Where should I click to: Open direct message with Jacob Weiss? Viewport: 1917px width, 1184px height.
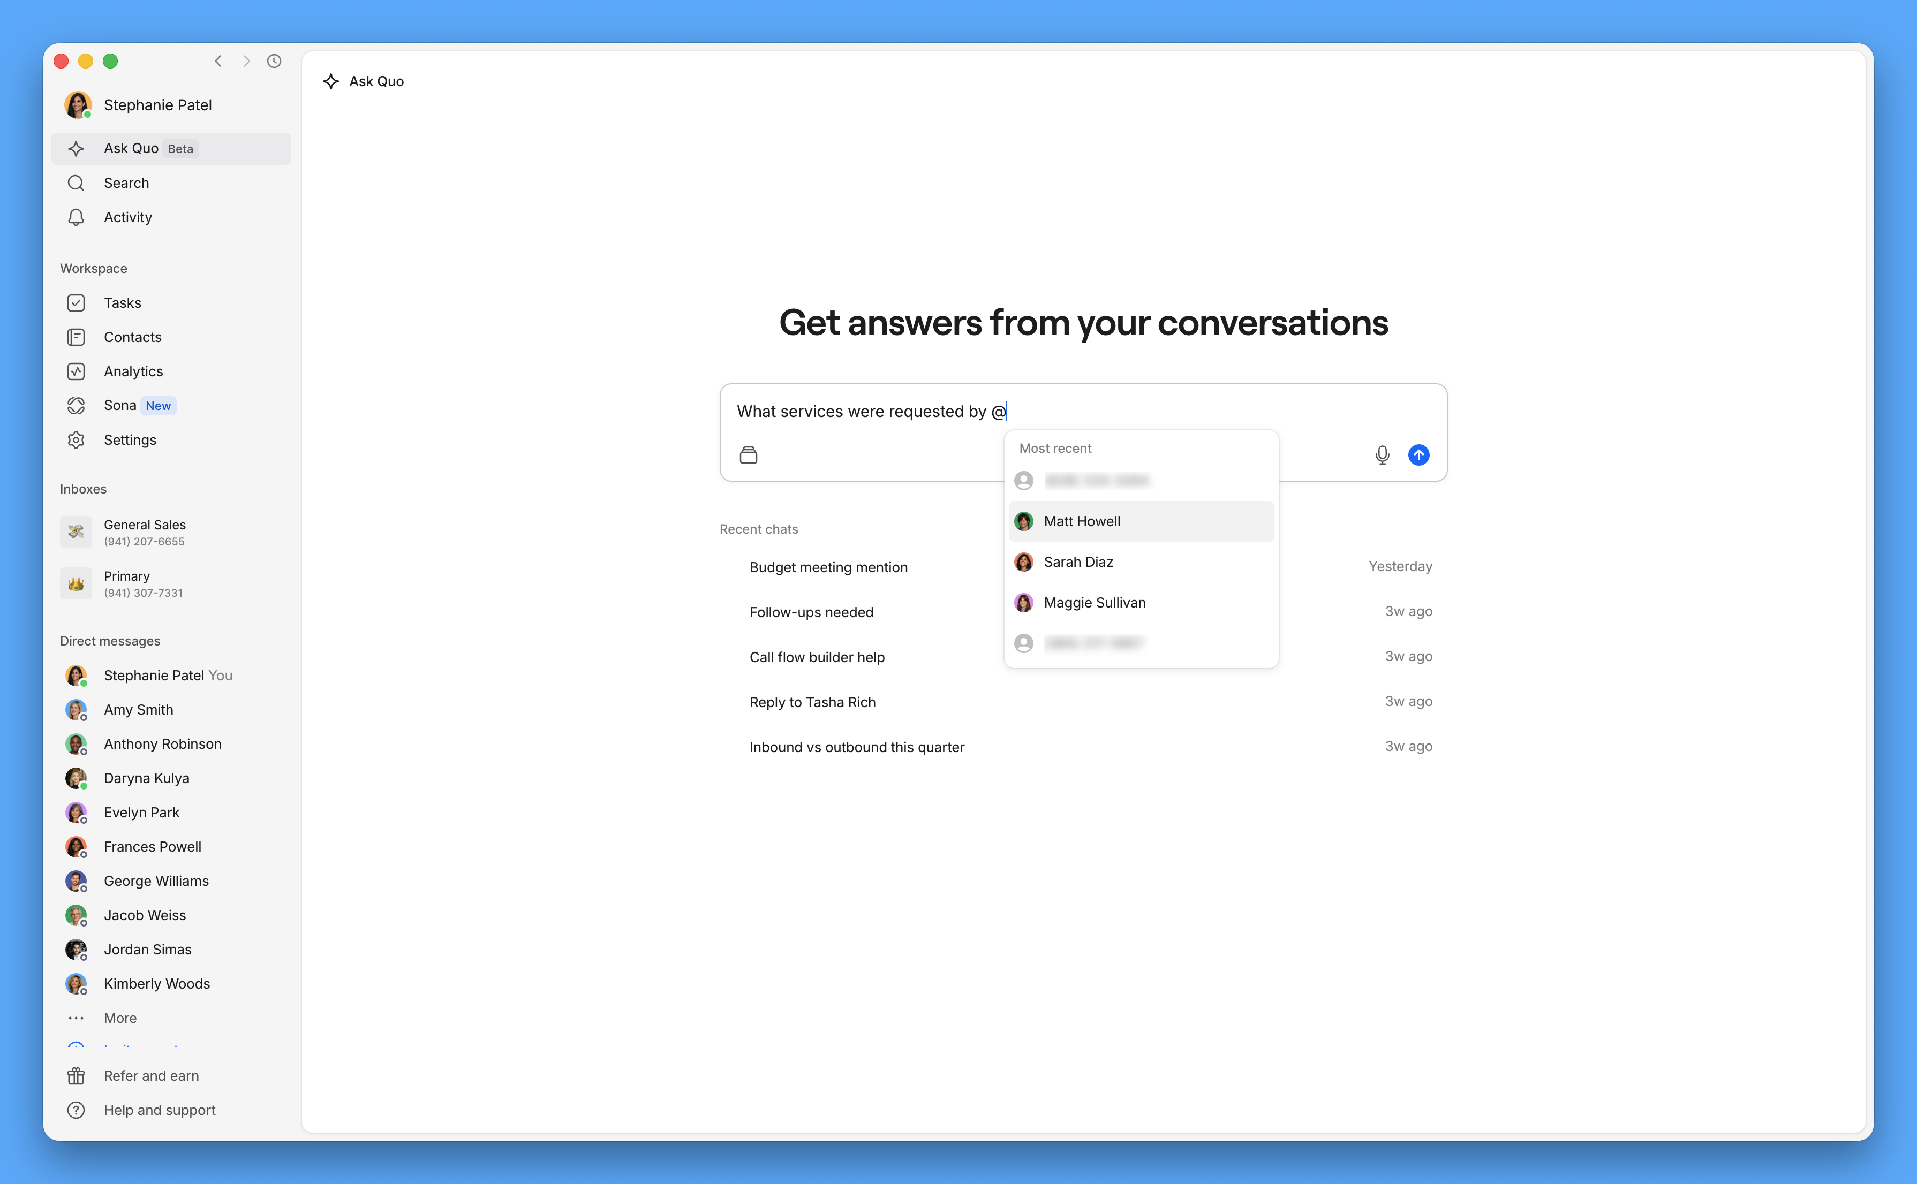click(171, 915)
